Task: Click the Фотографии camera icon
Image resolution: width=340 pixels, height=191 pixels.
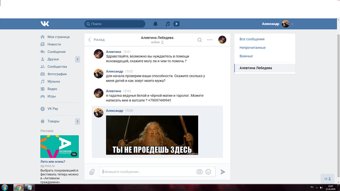Action: click(x=43, y=74)
